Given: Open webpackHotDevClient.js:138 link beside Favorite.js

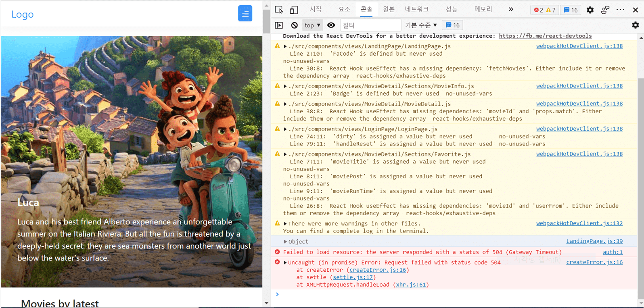Looking at the screenshot, I should (579, 154).
